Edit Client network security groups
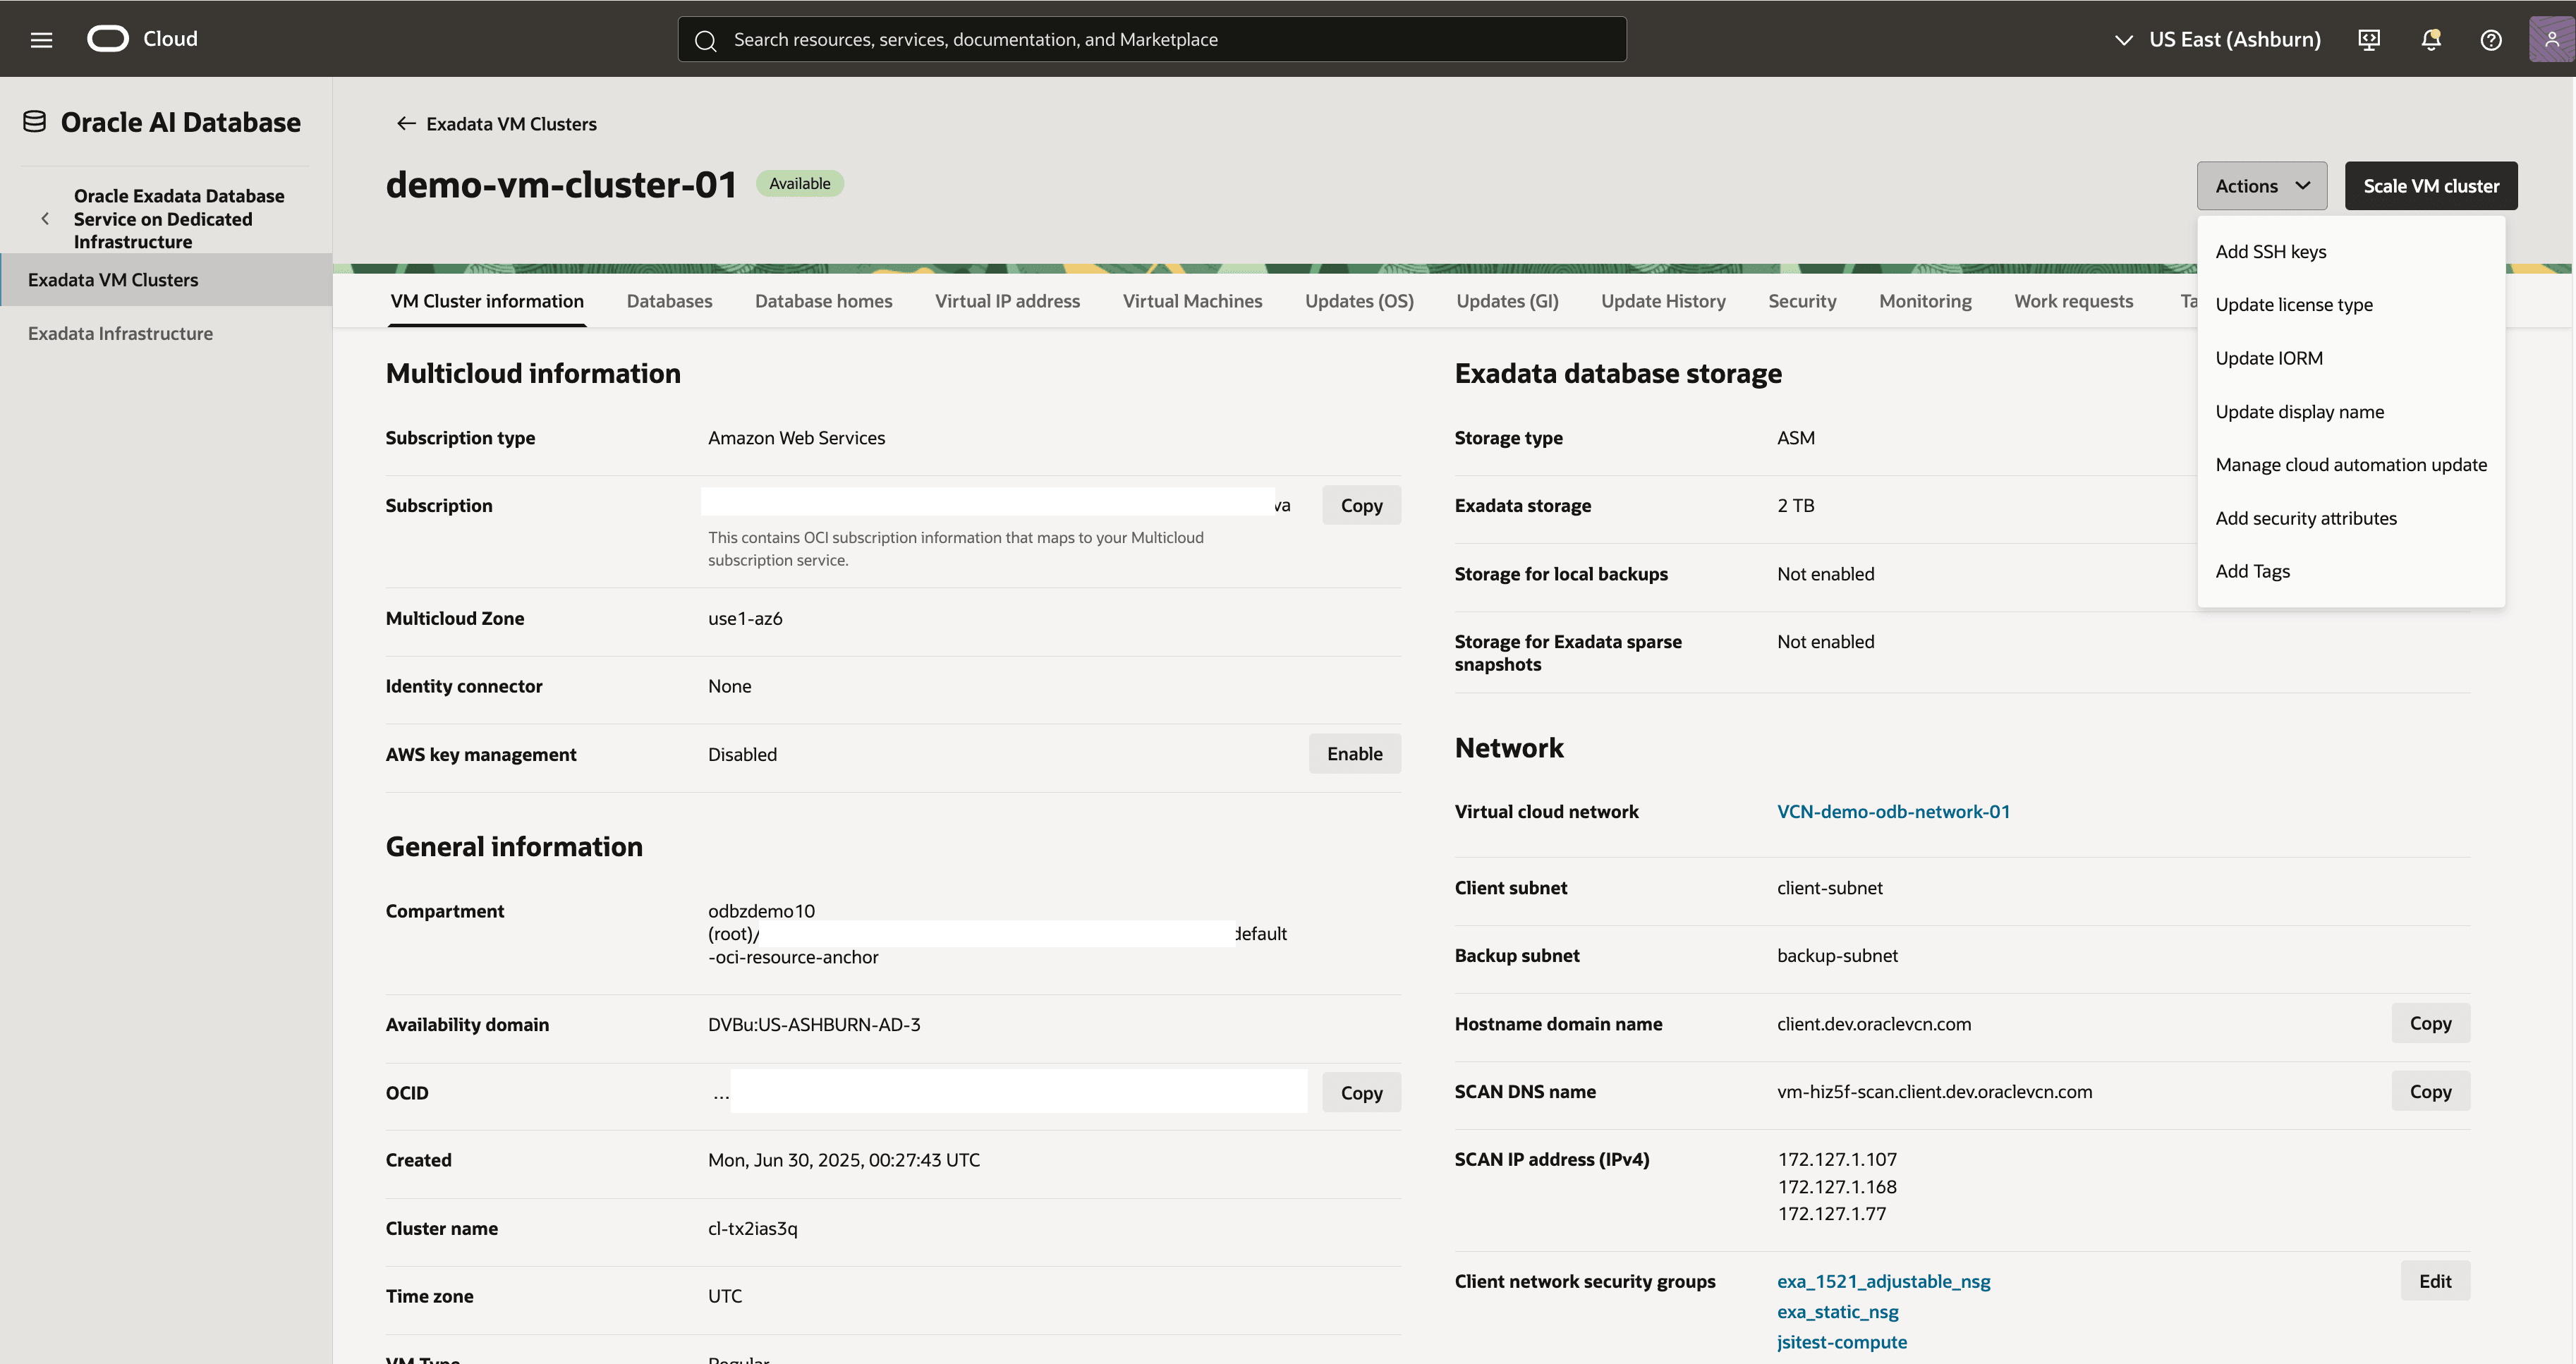 [x=2435, y=1281]
